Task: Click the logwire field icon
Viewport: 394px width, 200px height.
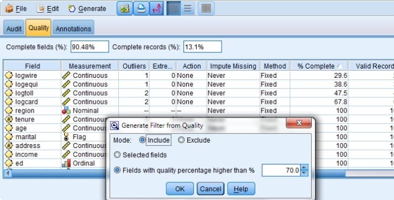Action: coord(9,75)
